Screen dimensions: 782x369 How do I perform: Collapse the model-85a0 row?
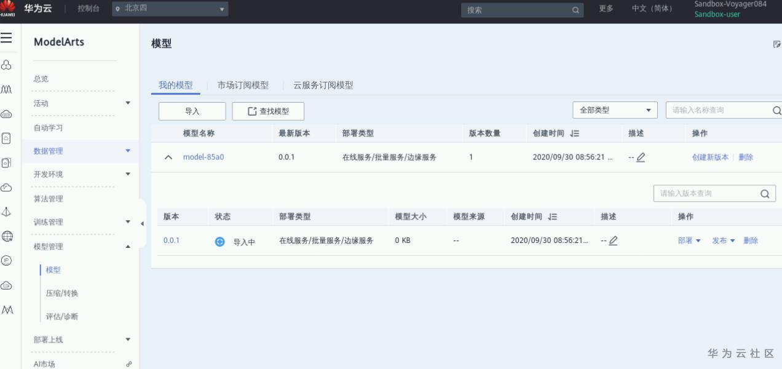point(169,157)
